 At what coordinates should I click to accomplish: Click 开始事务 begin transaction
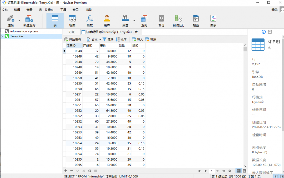point(73,39)
